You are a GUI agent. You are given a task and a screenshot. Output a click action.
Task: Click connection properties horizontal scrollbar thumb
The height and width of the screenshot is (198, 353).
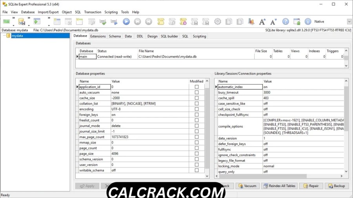click(263, 176)
